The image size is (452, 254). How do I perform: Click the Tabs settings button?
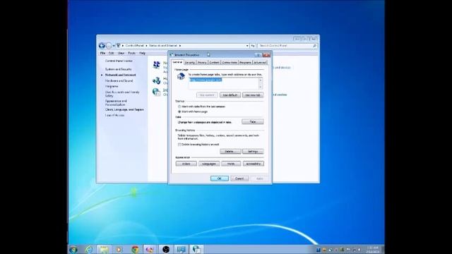(x=253, y=122)
